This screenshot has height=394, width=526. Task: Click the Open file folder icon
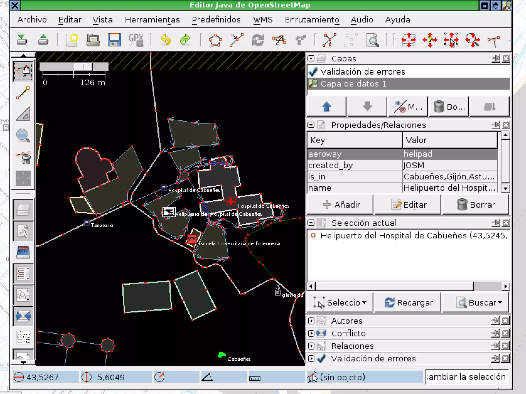tap(93, 40)
